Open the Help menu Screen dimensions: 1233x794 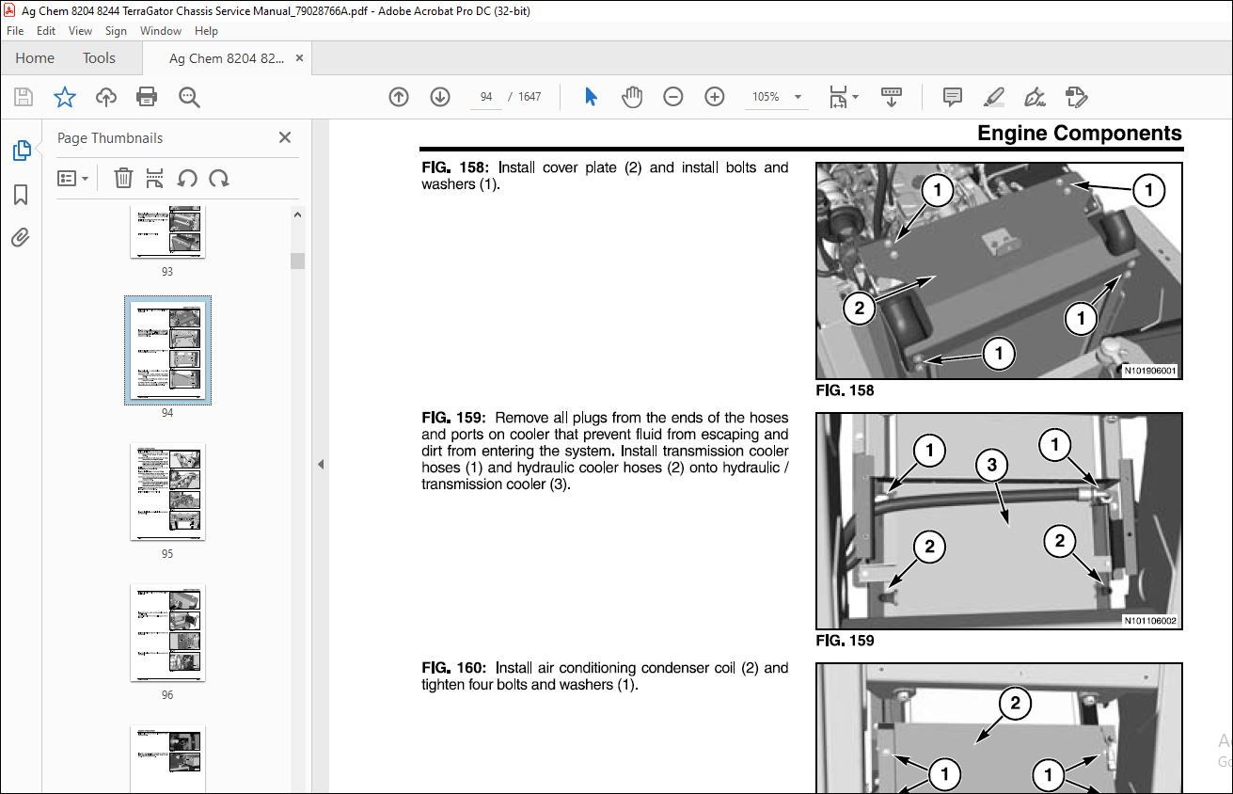206,31
